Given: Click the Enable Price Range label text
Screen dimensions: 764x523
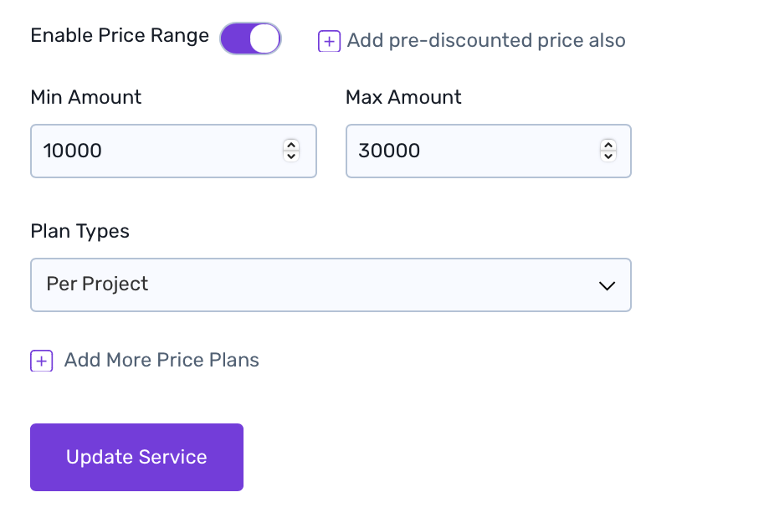Looking at the screenshot, I should click(x=120, y=35).
